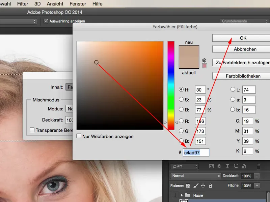This screenshot has width=270, height=202.
Task: Toggle the layer filtering on/off switch
Action: tap(259, 166)
